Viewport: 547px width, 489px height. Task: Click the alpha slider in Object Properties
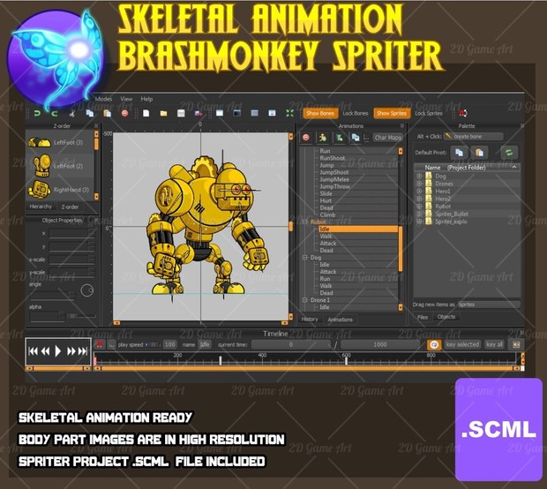tap(82, 316)
